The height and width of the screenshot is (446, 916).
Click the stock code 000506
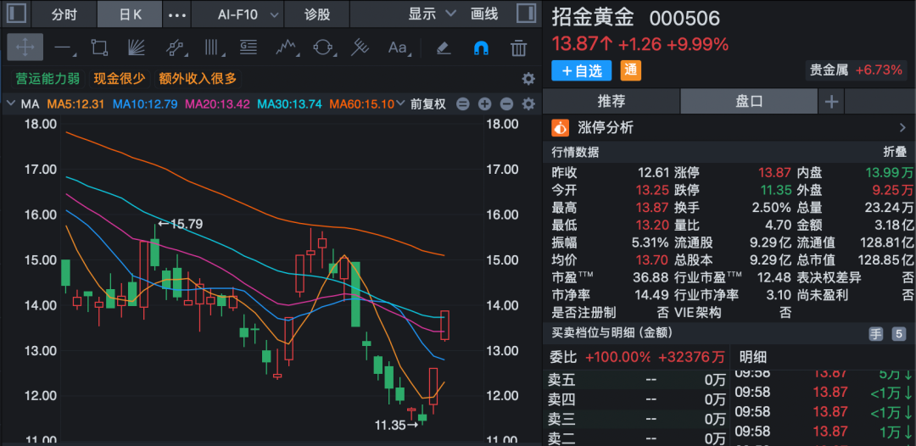684,19
